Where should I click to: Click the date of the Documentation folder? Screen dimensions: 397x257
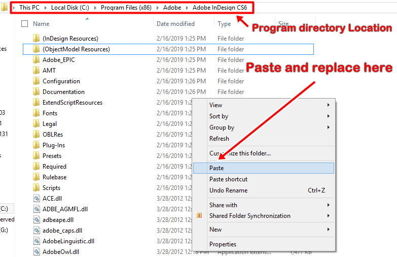181,91
